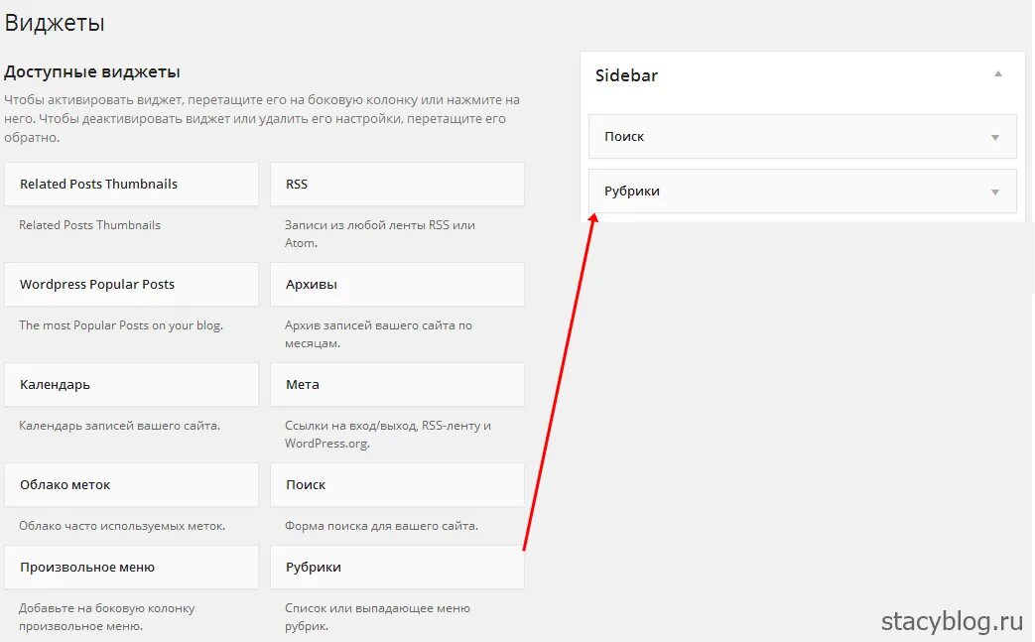Choose the Произвольное меню widget

pyautogui.click(x=131, y=568)
